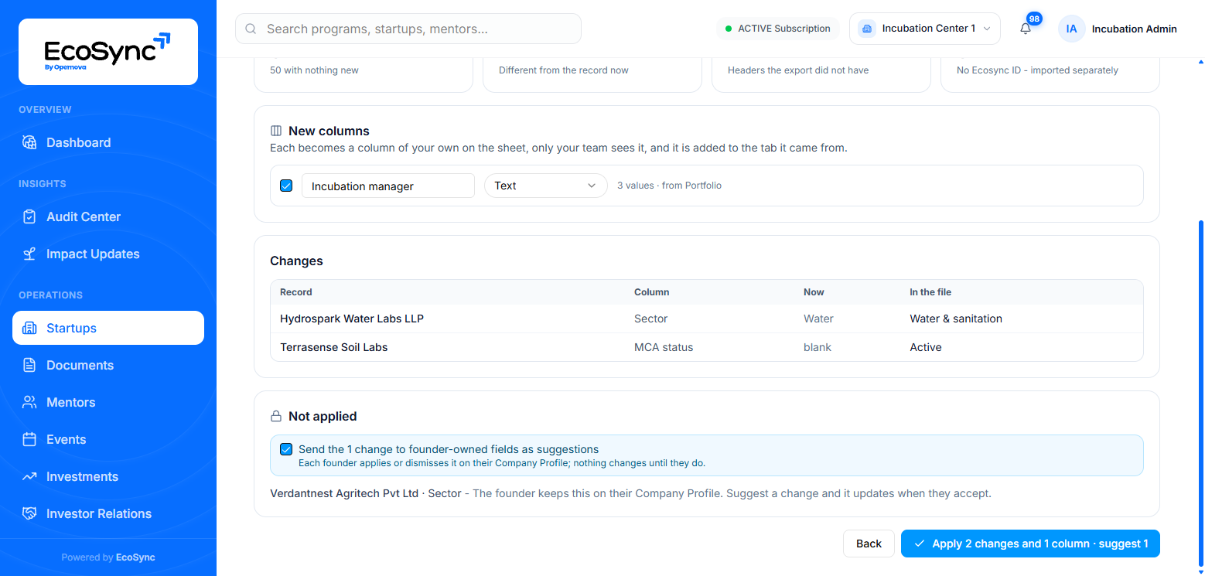1205x576 pixels.
Task: Click the Back button
Action: (869, 544)
